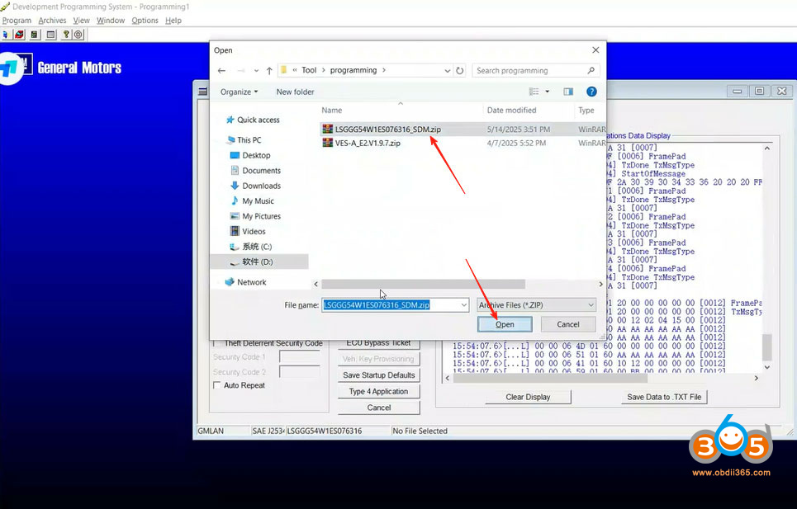Viewport: 797px width, 509px height.
Task: Click the Open button
Action: coord(505,324)
